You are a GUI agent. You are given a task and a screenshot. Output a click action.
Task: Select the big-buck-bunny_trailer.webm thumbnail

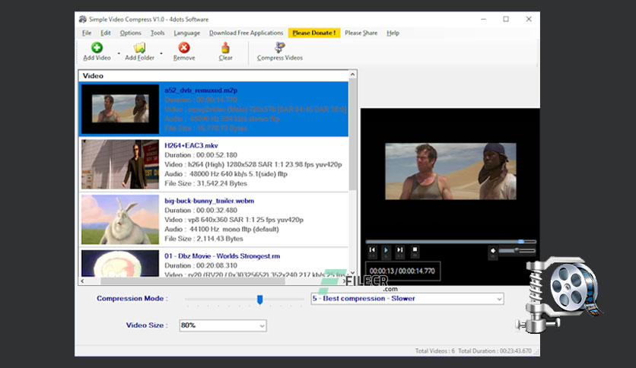(x=120, y=219)
